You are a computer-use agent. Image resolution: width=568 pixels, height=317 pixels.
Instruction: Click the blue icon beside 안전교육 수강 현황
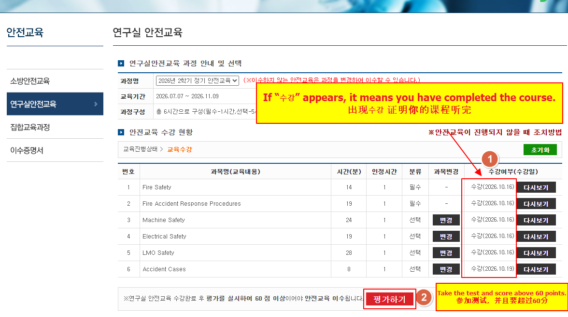(121, 132)
